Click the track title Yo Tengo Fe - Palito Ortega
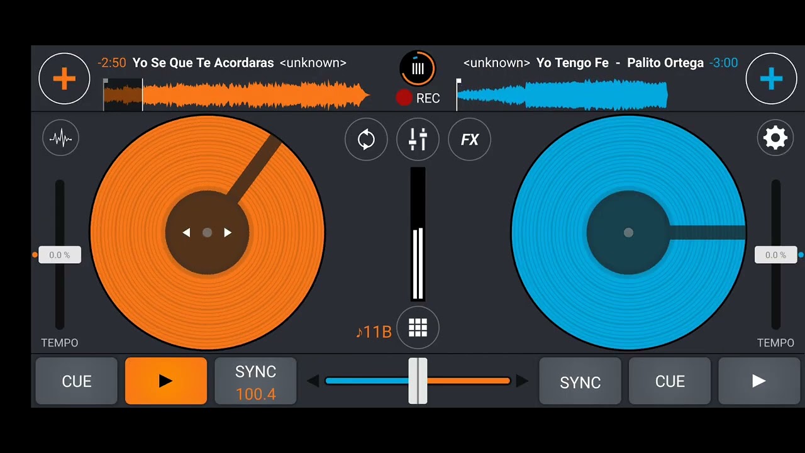This screenshot has width=805, height=453. coord(620,63)
